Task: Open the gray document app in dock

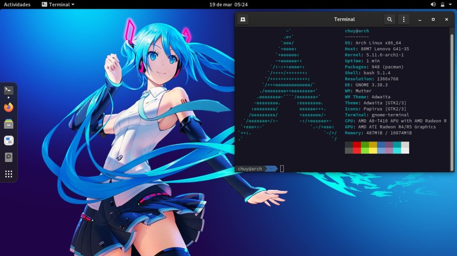Action: (x=8, y=157)
